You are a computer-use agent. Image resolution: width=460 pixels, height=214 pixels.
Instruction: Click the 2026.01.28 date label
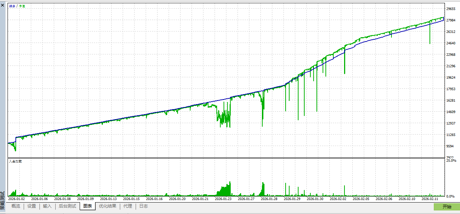click(269, 199)
